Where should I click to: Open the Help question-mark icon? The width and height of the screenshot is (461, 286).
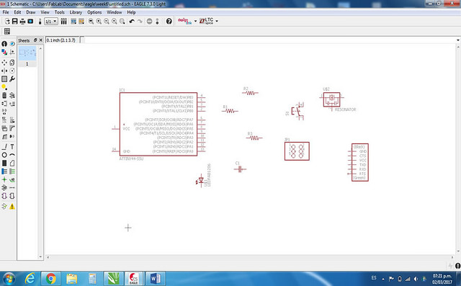point(169,21)
